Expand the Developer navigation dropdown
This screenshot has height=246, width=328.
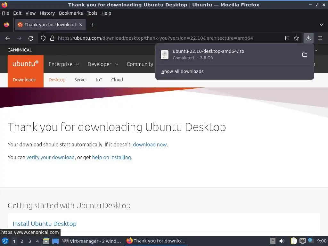pos(103,64)
